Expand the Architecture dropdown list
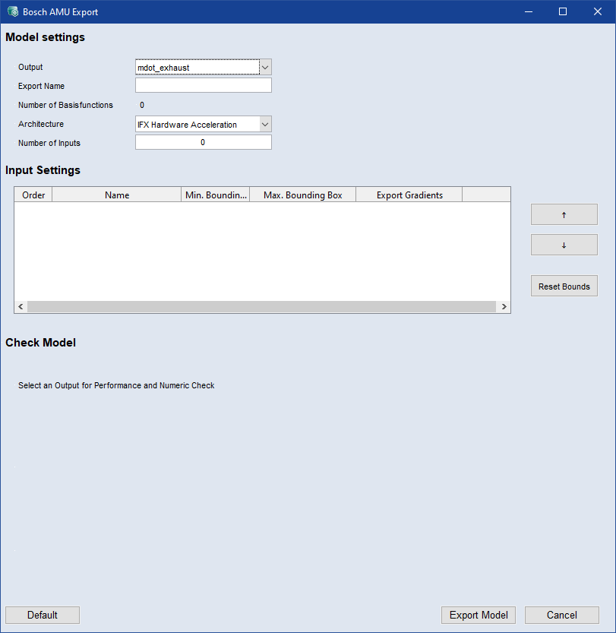Screen dimensions: 616x633 pyautogui.click(x=265, y=125)
